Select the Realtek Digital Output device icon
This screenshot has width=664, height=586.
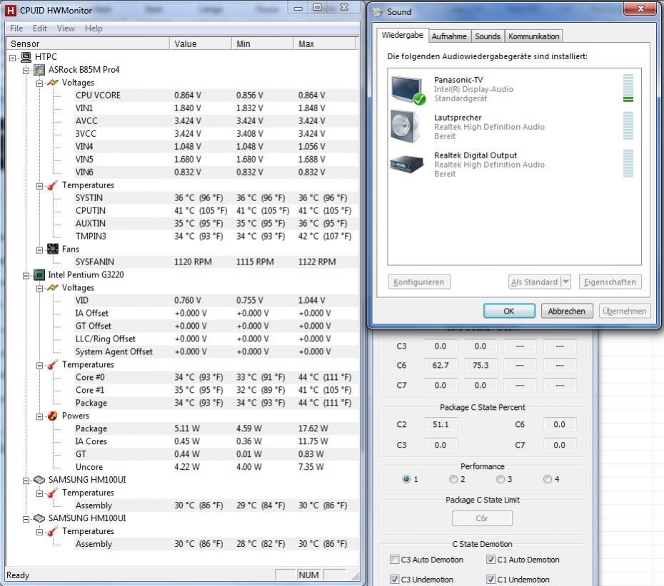[407, 164]
